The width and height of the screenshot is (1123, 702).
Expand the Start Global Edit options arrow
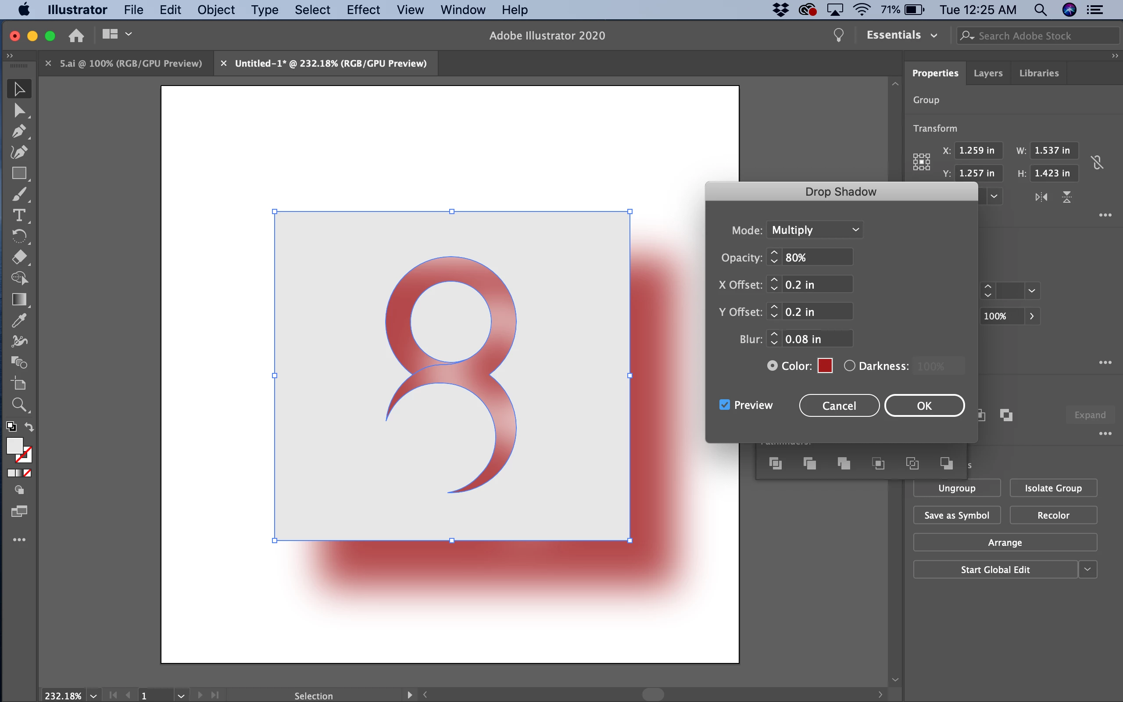[x=1087, y=569]
